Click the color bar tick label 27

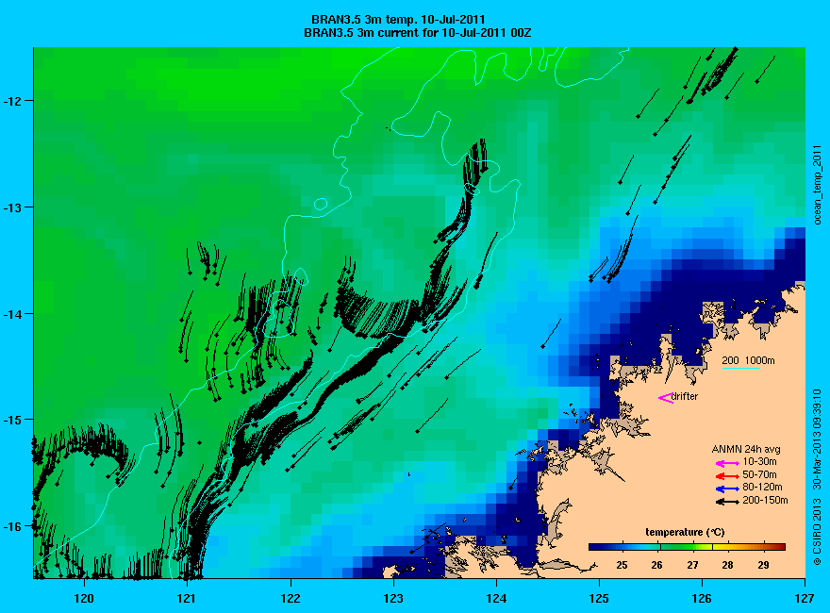tap(692, 565)
